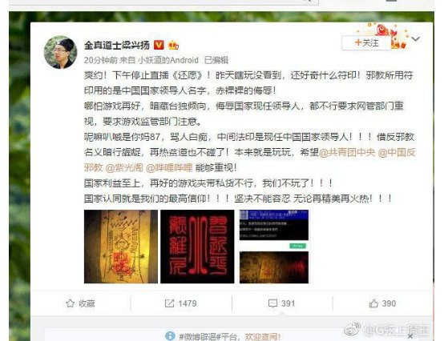Click the crown membership icon
The image size is (444, 341).
[x=173, y=45]
